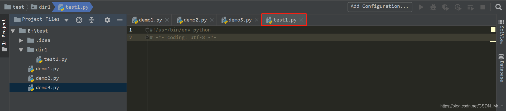
Task: Click the yellow warning stripe marker
Action: point(493,42)
